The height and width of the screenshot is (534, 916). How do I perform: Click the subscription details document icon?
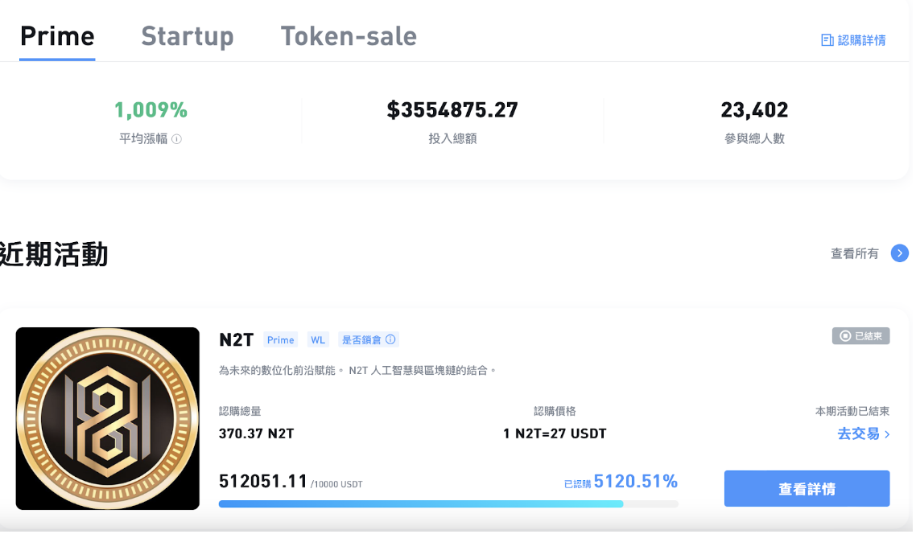827,40
